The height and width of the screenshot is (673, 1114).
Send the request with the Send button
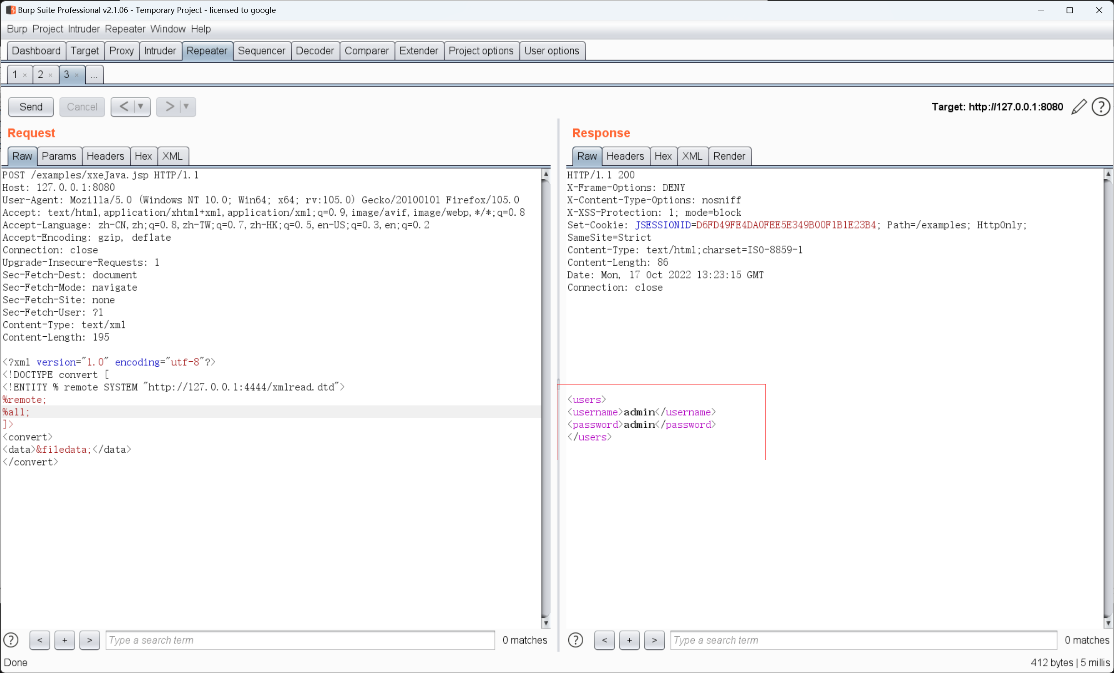coord(31,106)
